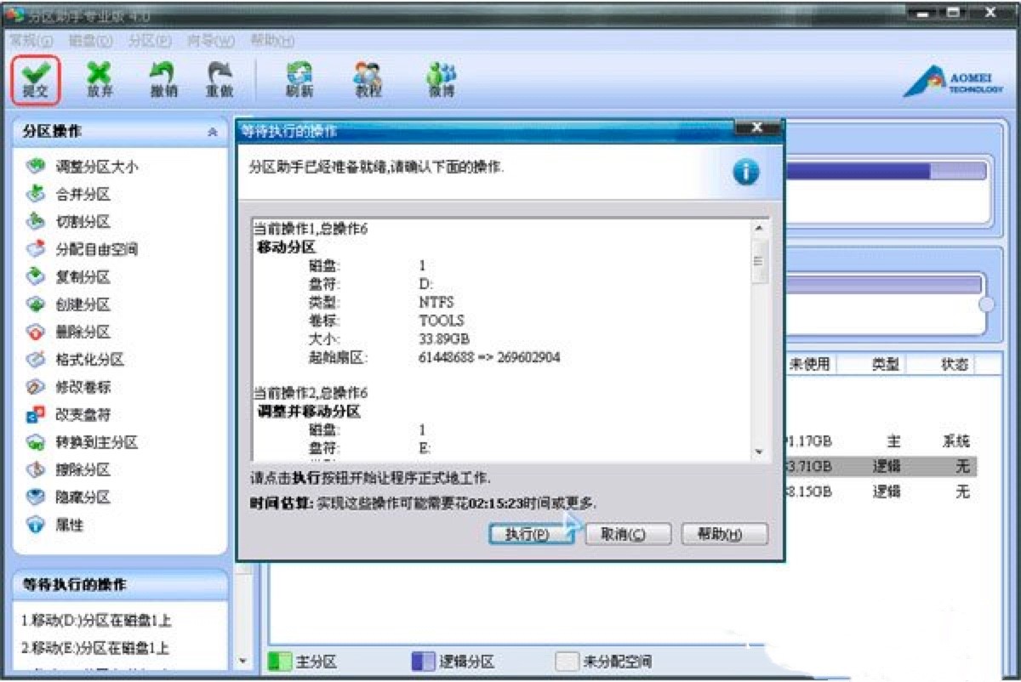Click the 执行(P) button
The width and height of the screenshot is (1021, 682).
532,534
